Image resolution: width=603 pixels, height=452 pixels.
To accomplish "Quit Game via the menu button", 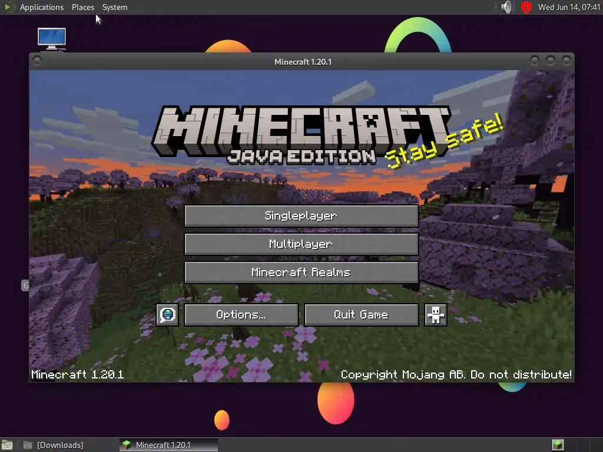I will (x=361, y=315).
